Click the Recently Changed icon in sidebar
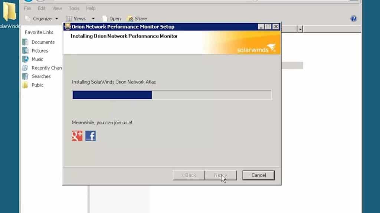The height and width of the screenshot is (213, 380). pos(25,68)
